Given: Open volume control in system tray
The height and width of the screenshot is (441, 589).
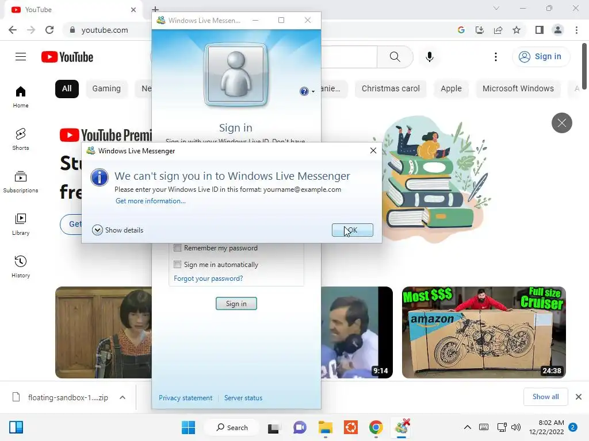Looking at the screenshot, I should (516, 427).
